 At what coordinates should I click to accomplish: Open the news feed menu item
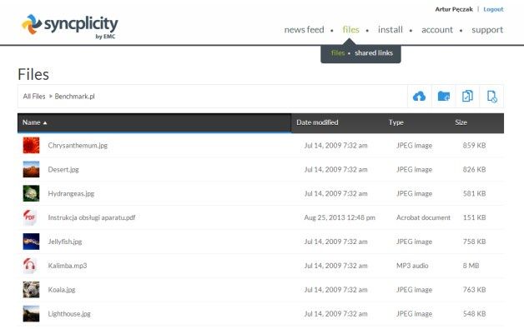click(304, 30)
